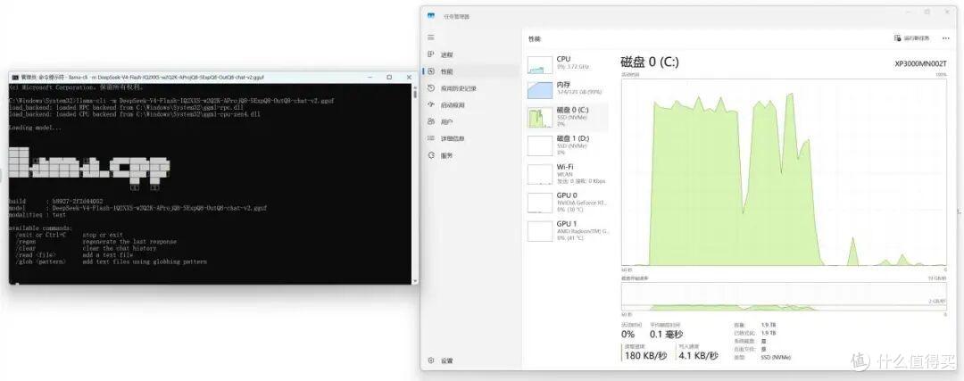This screenshot has height=381, width=964.
Task: Click the 应用历史记录 label in sidebar
Action: (x=459, y=88)
